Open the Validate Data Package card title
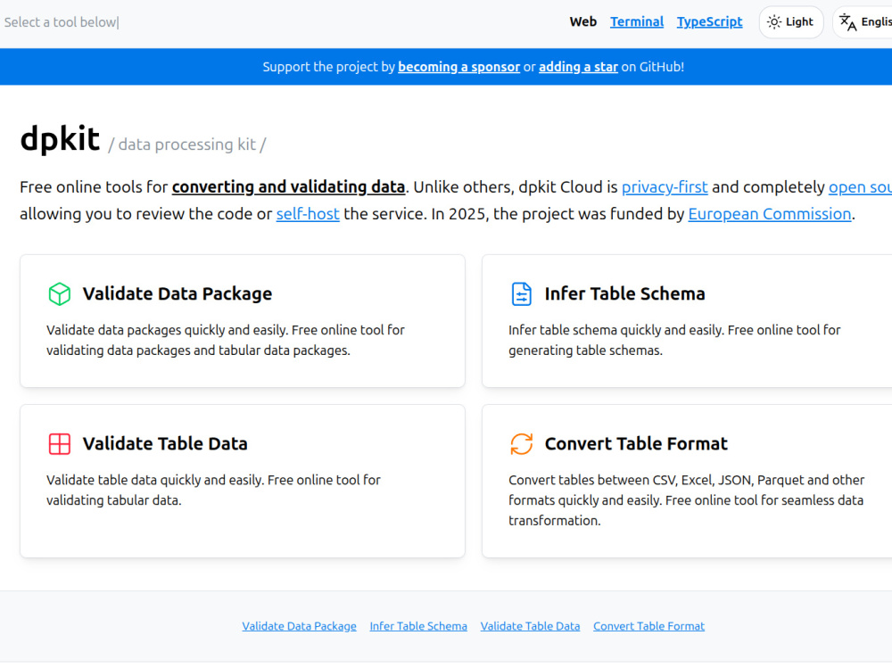The height and width of the screenshot is (668, 892). (x=178, y=293)
